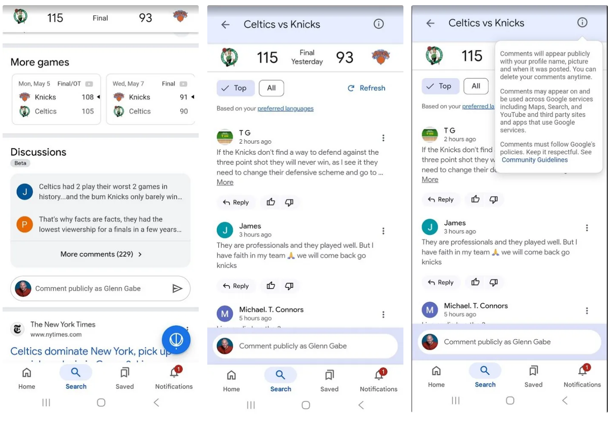Open the Community Guidelines link
This screenshot has width=612, height=421.
534,160
